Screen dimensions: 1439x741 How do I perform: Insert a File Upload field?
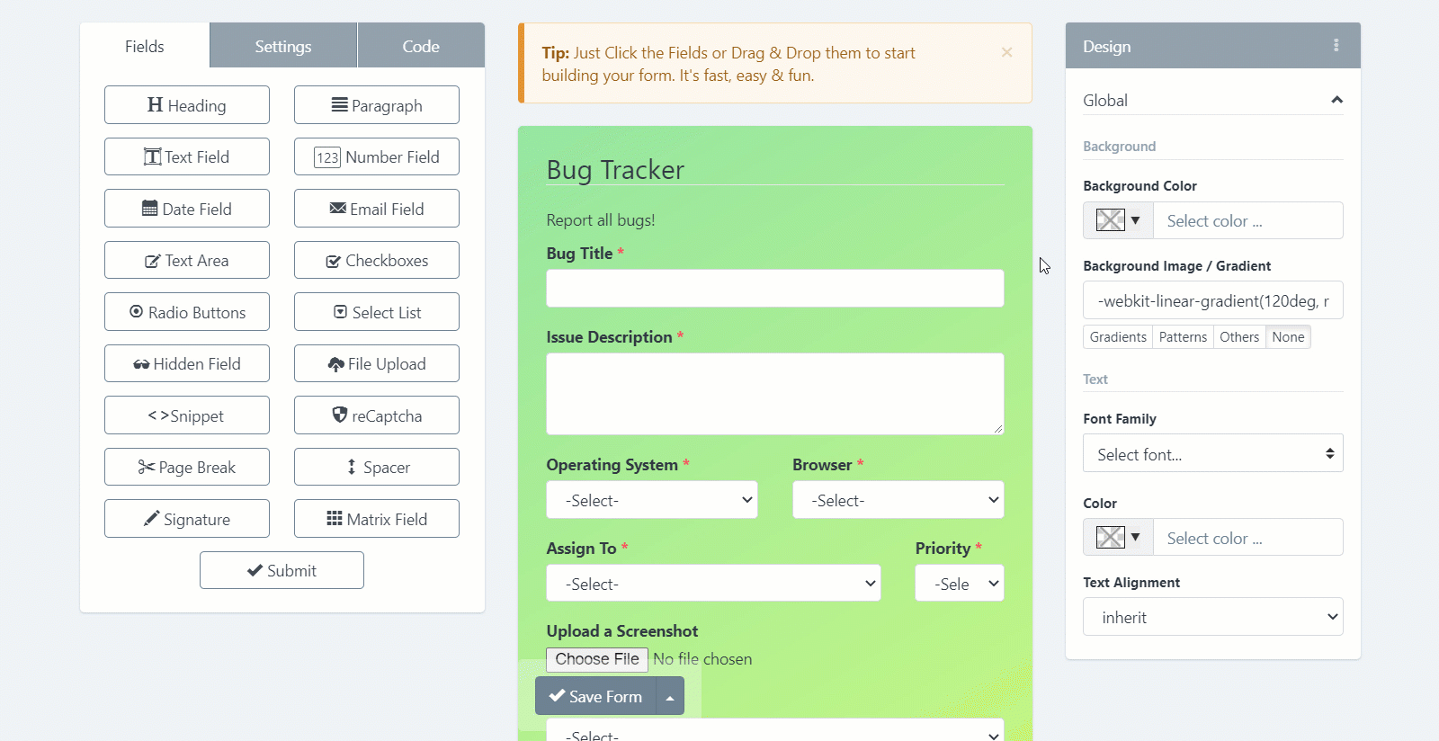(x=376, y=364)
